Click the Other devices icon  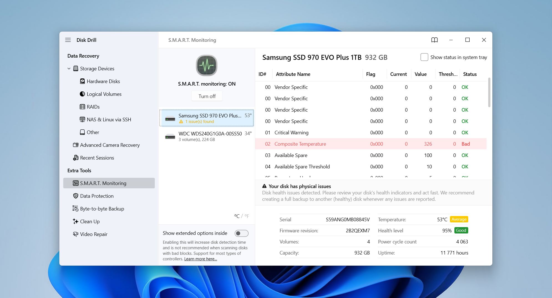pyautogui.click(x=82, y=132)
